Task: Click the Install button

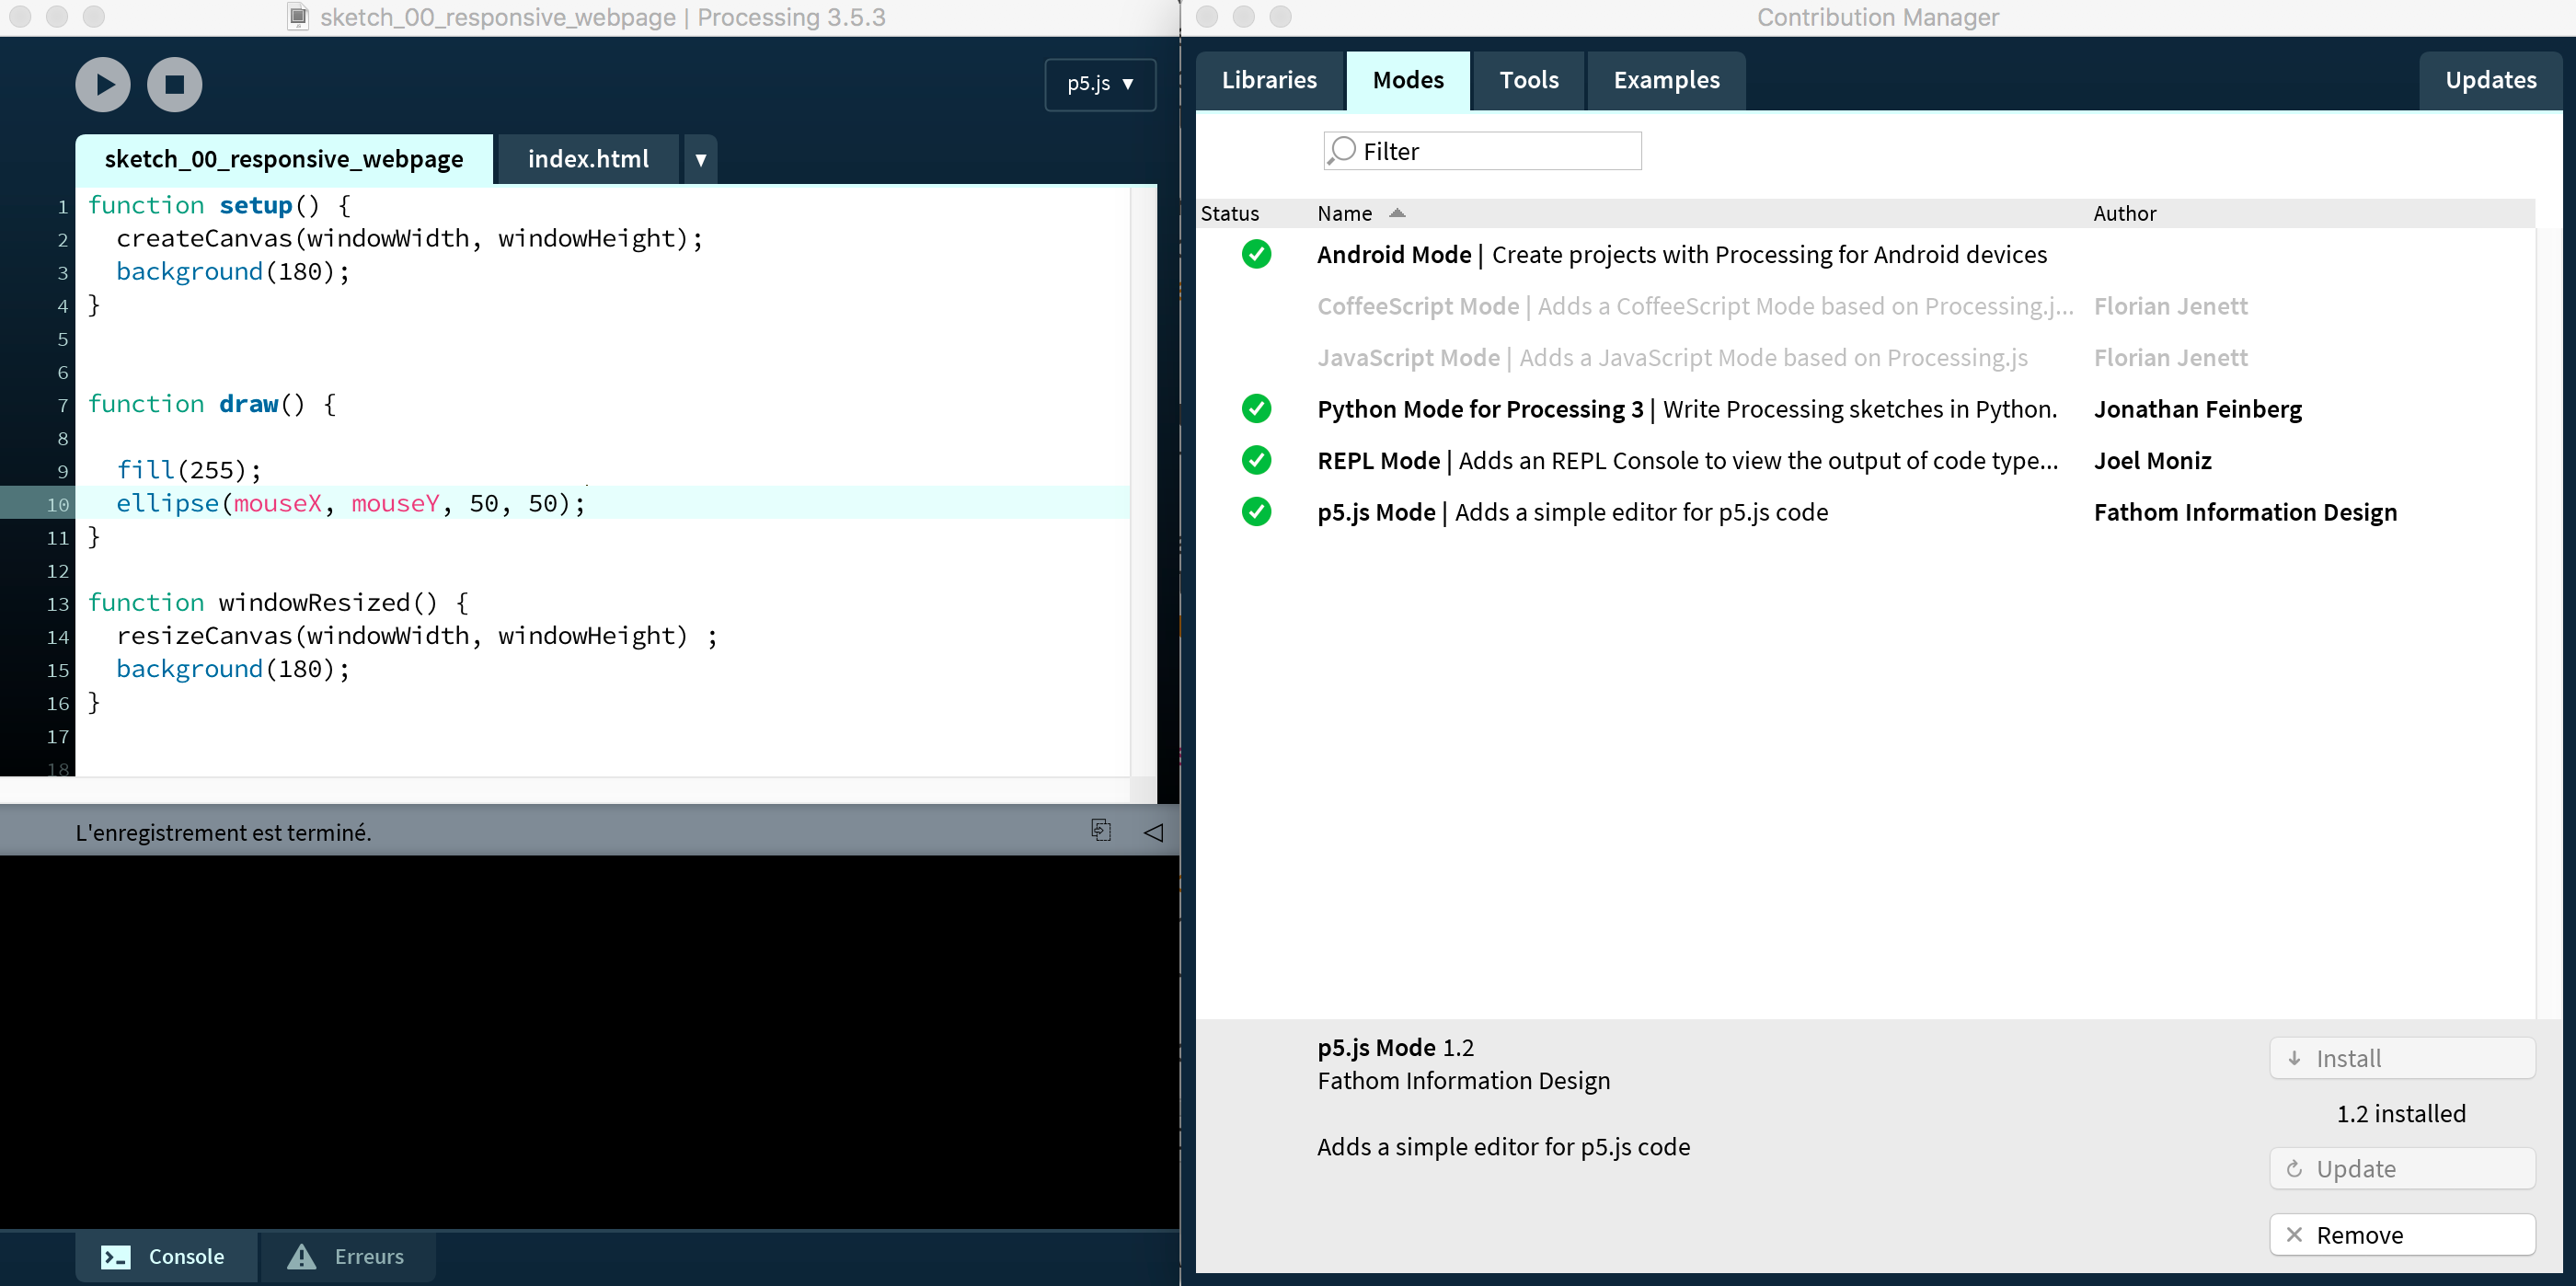Action: click(x=2402, y=1058)
